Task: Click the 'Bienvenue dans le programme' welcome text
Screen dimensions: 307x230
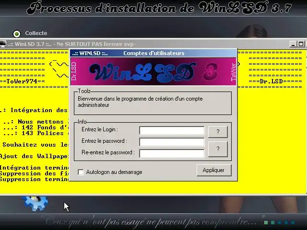Action: tap(140, 102)
